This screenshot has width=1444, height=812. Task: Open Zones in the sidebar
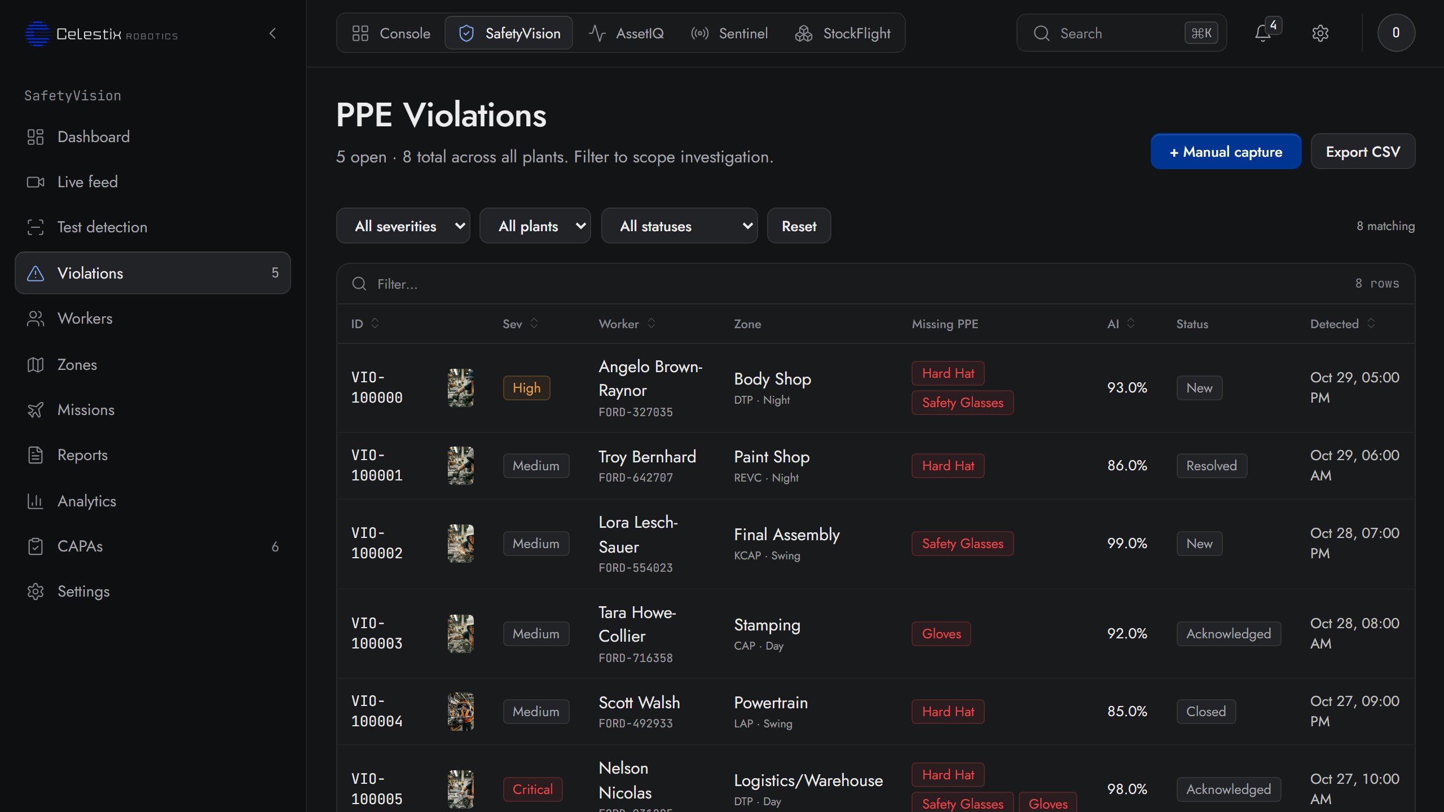[x=152, y=365]
